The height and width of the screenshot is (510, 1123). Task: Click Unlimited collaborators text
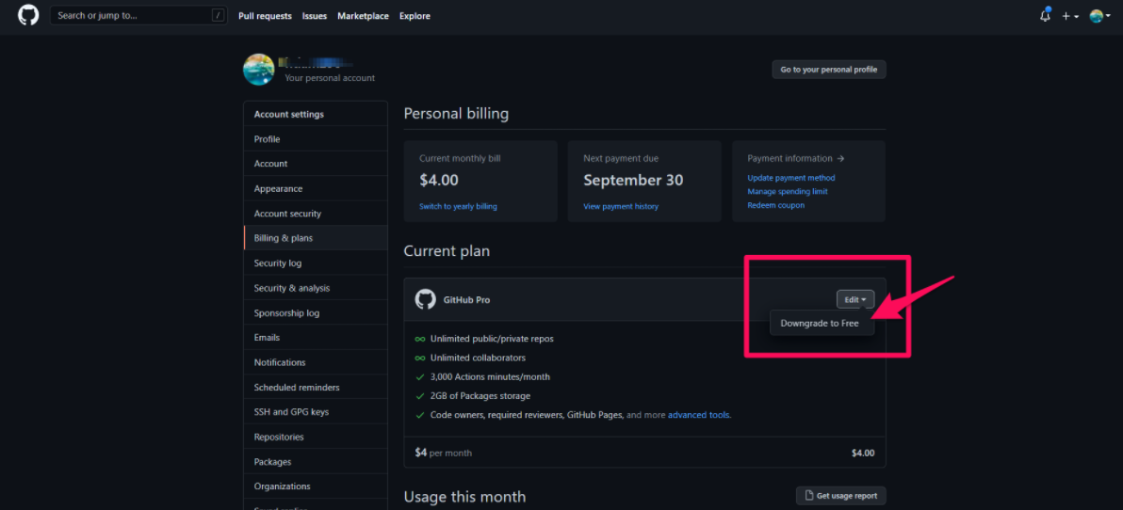point(478,358)
